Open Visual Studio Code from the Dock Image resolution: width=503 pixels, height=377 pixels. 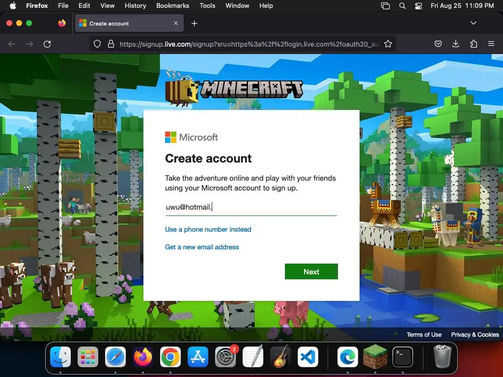tap(308, 357)
